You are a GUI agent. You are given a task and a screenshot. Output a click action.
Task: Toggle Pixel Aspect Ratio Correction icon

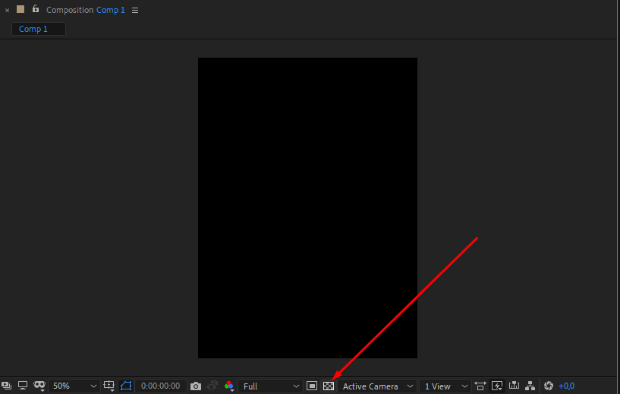(x=480, y=386)
